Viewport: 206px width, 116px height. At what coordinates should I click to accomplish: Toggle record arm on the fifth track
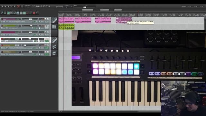tap(2, 45)
